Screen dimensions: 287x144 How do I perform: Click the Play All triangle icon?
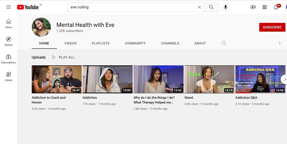tap(54, 57)
